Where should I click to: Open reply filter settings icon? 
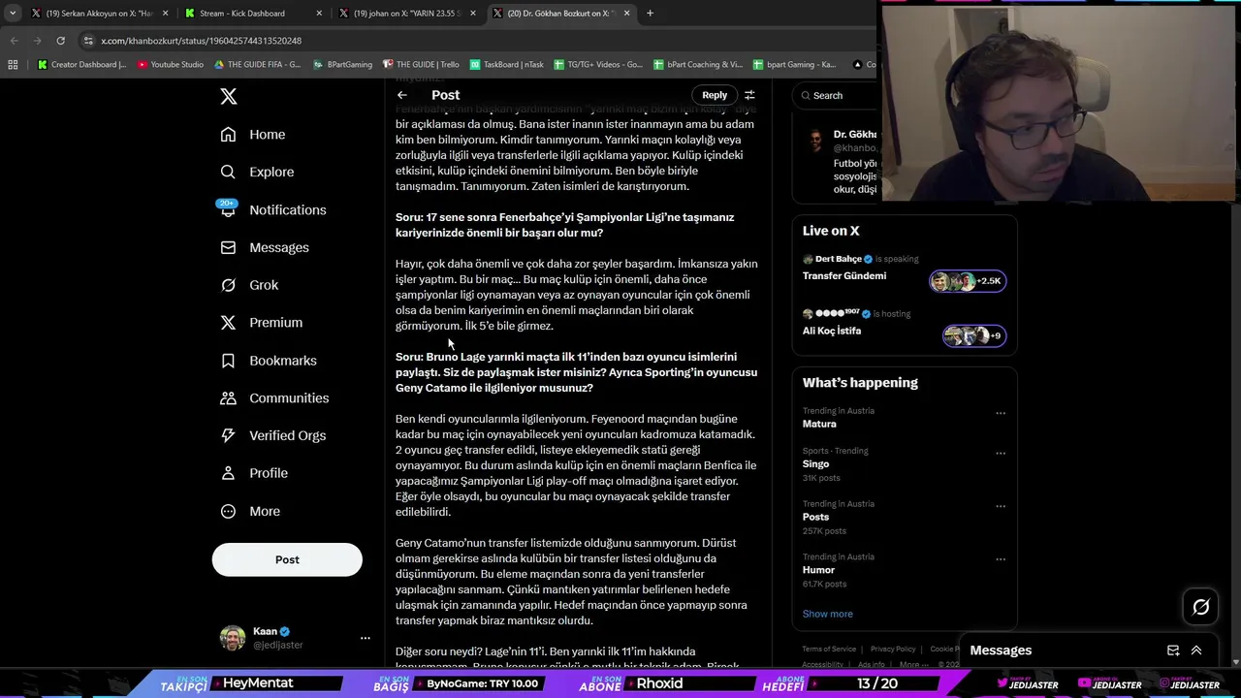click(749, 95)
